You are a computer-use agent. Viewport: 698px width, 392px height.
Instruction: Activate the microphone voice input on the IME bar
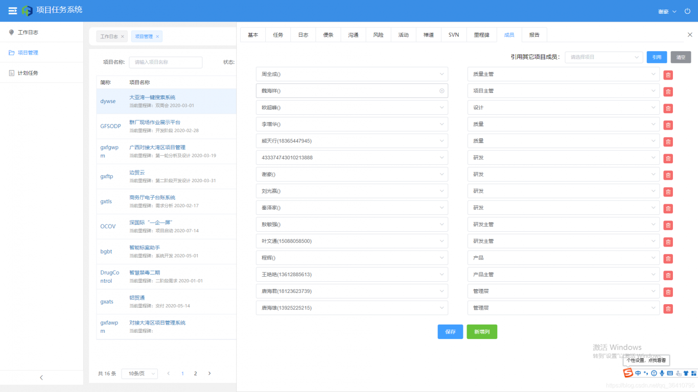[662, 373]
